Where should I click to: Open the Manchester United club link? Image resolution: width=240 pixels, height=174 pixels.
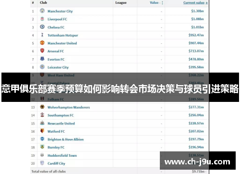tap(62, 43)
